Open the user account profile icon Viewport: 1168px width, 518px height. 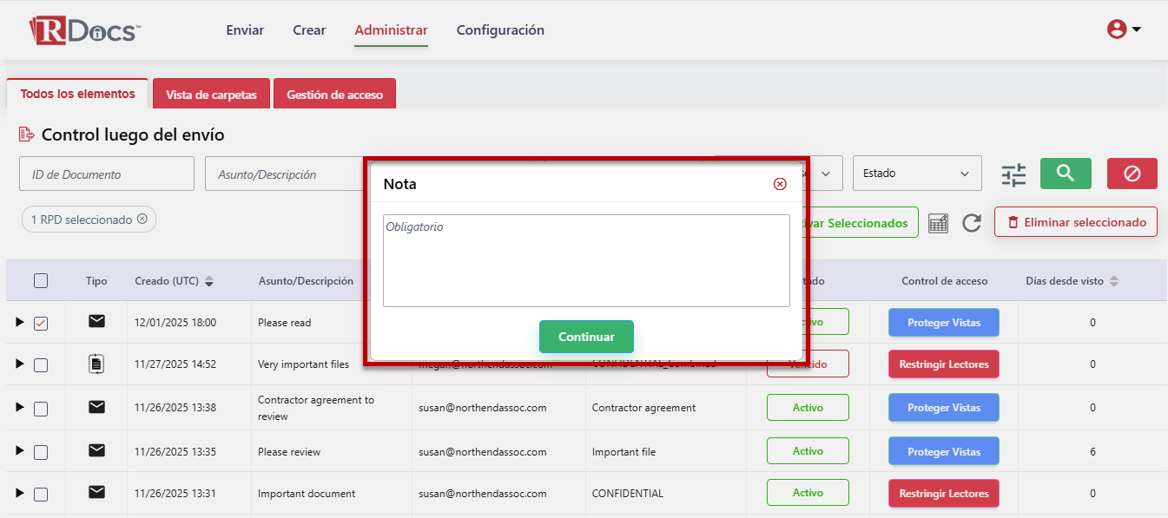point(1123,30)
